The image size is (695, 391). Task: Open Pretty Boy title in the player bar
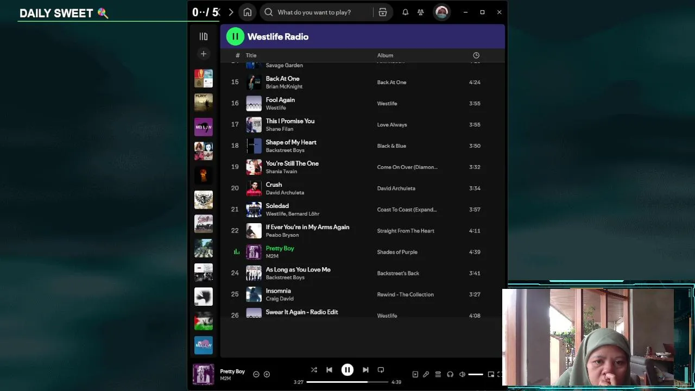[232, 371]
